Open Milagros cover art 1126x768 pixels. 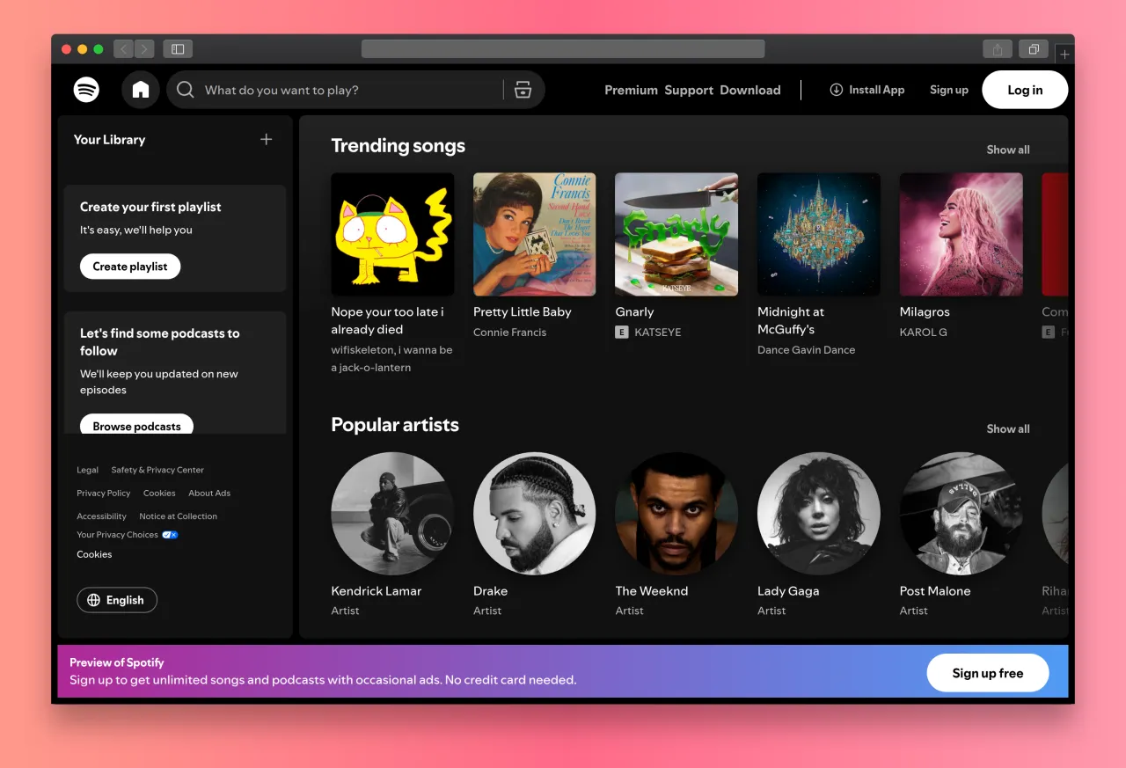point(961,234)
